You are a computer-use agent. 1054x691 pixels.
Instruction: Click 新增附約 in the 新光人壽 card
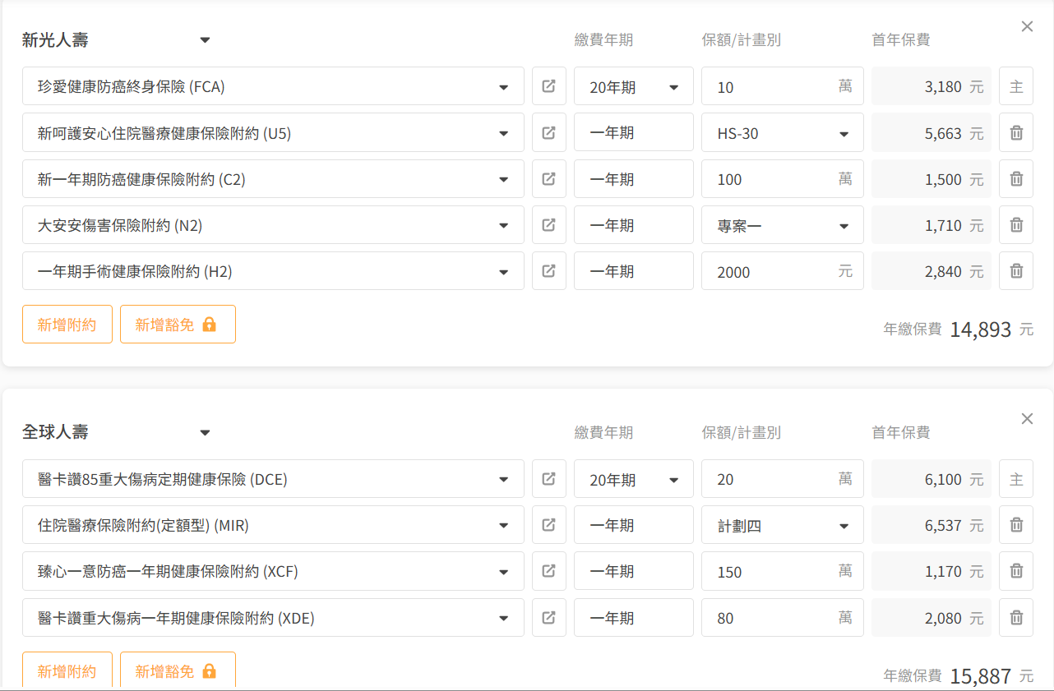point(67,325)
